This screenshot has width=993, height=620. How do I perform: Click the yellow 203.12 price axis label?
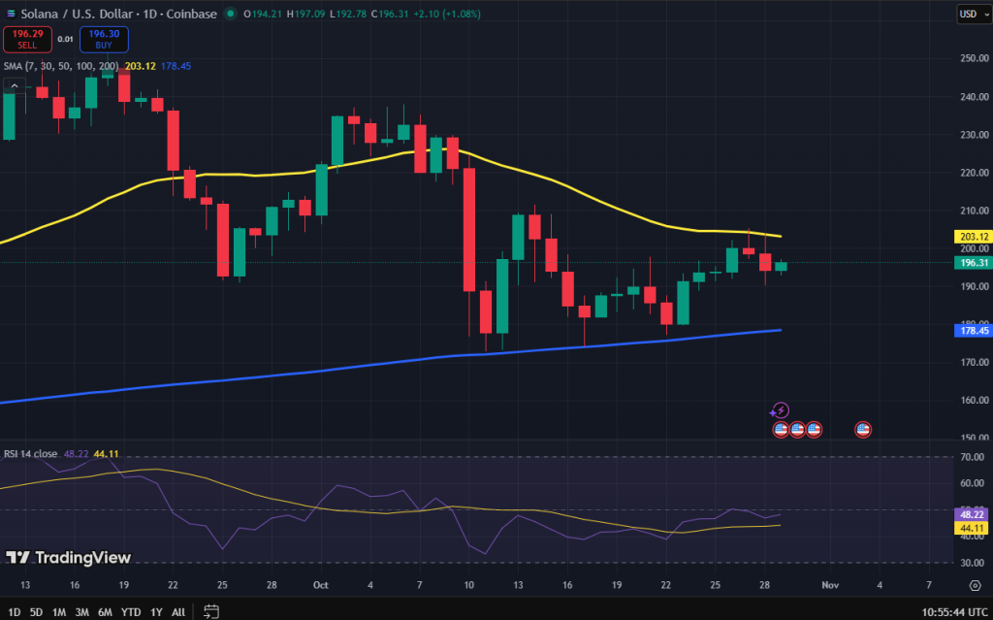pos(974,237)
